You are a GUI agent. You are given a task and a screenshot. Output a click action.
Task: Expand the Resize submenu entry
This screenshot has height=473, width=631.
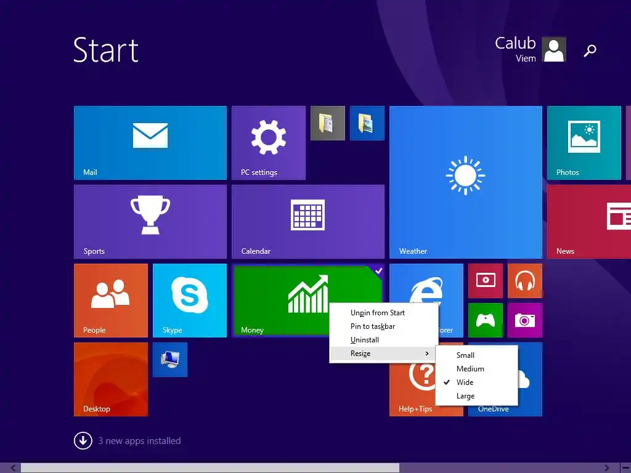click(383, 354)
